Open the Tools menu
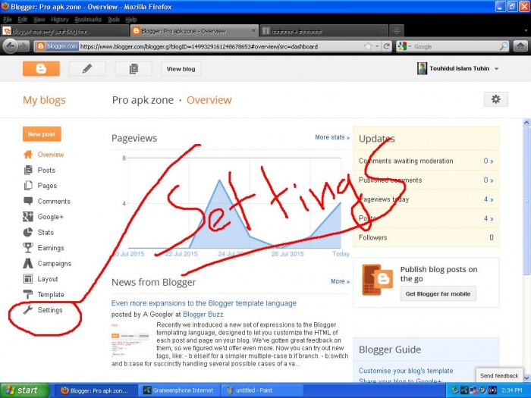531x398 pixels. [x=114, y=19]
